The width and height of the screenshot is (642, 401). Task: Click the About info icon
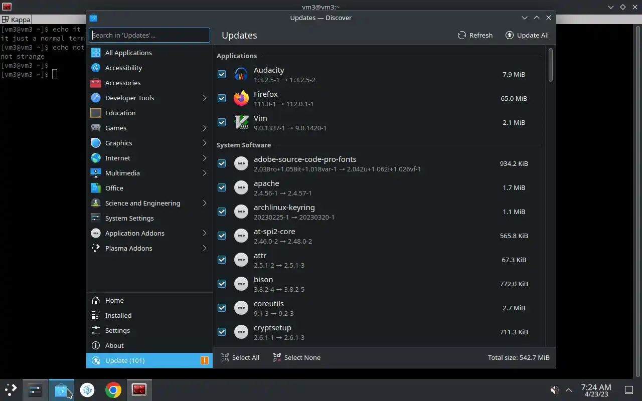coord(96,345)
